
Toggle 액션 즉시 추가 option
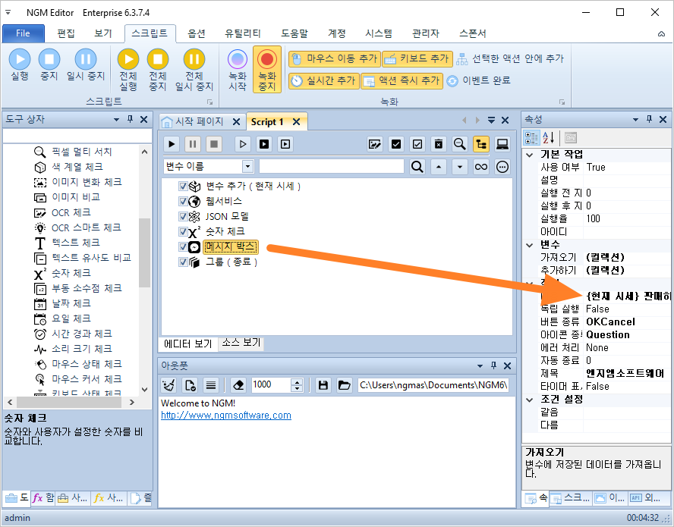click(402, 80)
